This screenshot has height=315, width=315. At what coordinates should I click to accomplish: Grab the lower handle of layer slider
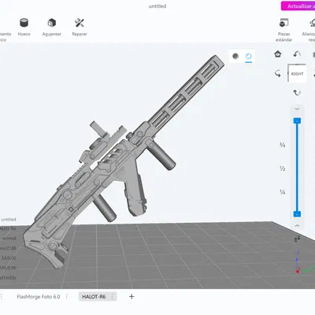[x=297, y=214]
